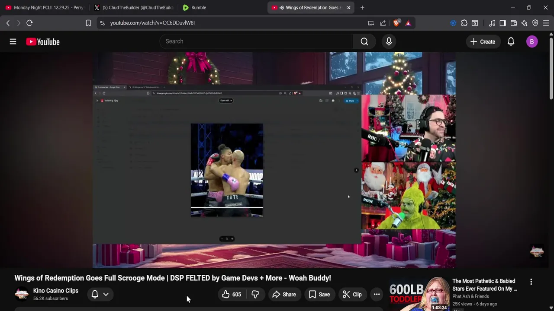Open the extensions puzzle icon
The image size is (554, 311).
(x=464, y=23)
